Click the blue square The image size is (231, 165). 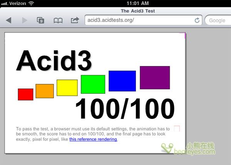pyautogui.click(x=122, y=81)
